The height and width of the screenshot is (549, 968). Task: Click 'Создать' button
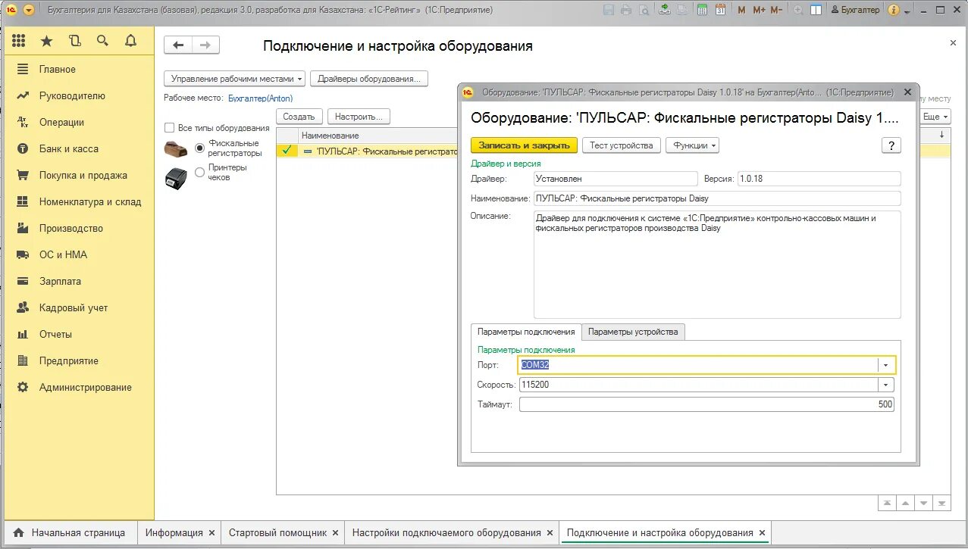coord(299,117)
